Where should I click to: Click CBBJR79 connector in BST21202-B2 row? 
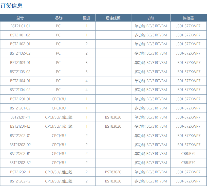[189, 163]
